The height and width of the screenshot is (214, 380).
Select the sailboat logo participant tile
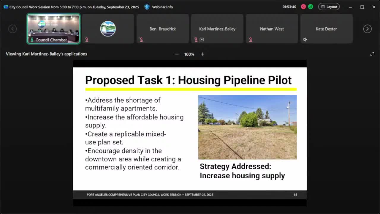coord(108,29)
